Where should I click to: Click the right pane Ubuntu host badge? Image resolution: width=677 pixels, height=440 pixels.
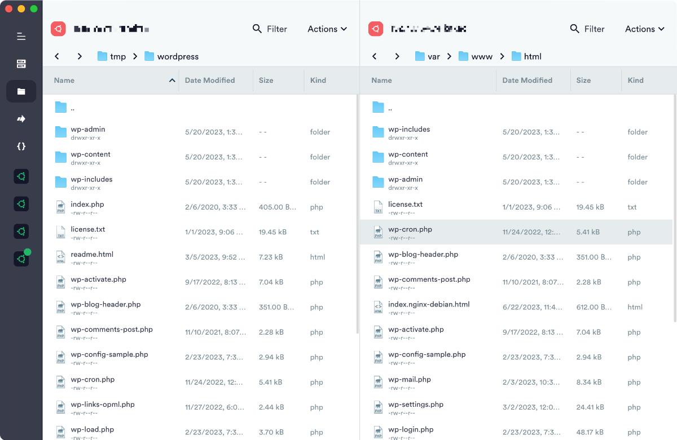376,29
